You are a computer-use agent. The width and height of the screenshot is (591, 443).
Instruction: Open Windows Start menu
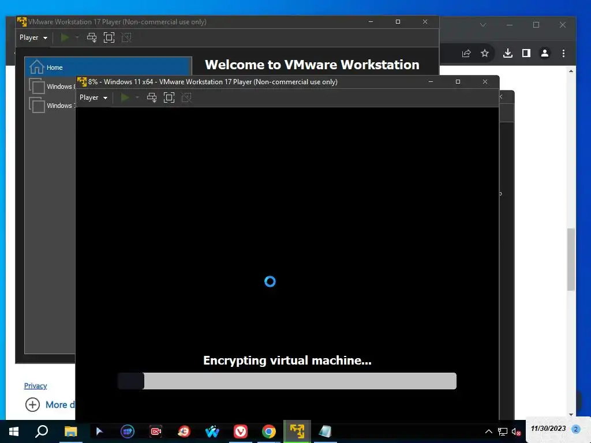(x=14, y=431)
